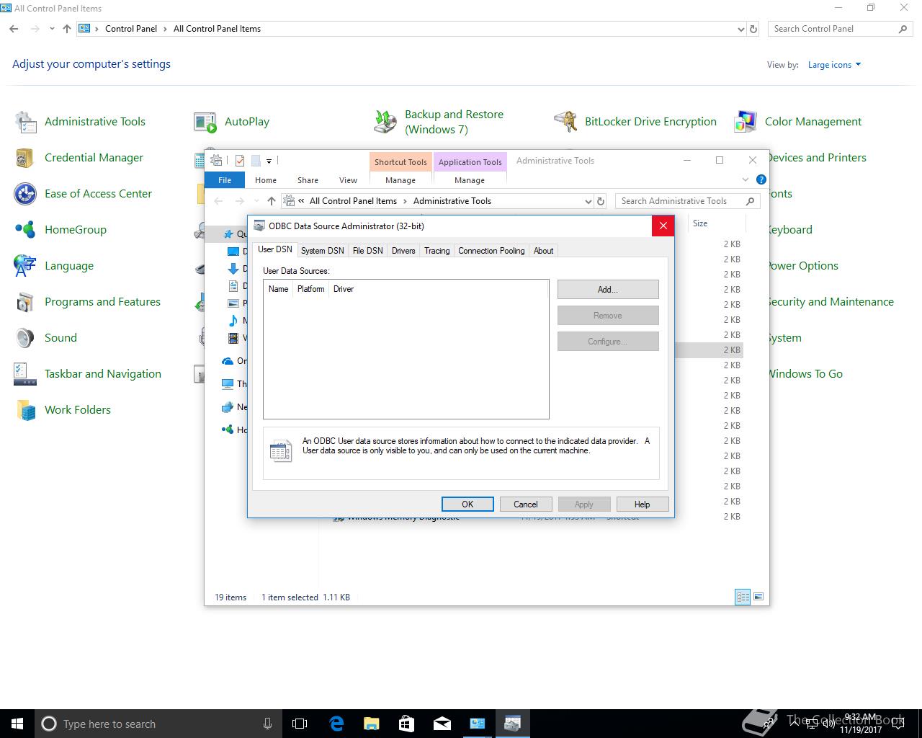Click Cancel in ODBC dialog

(x=526, y=504)
